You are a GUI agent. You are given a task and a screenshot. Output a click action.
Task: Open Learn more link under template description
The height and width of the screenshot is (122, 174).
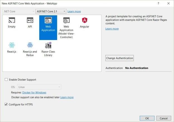tap(112, 29)
